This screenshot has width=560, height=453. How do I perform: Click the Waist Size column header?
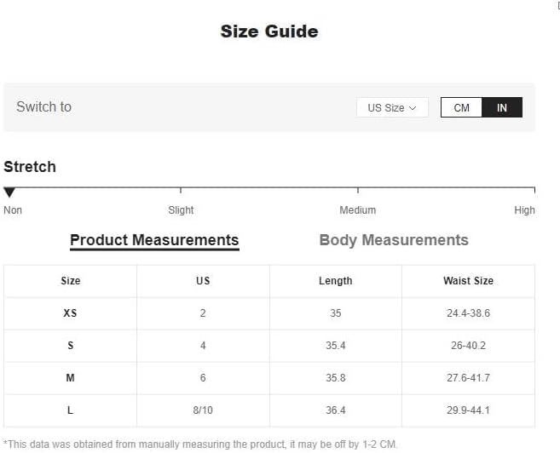pos(468,281)
